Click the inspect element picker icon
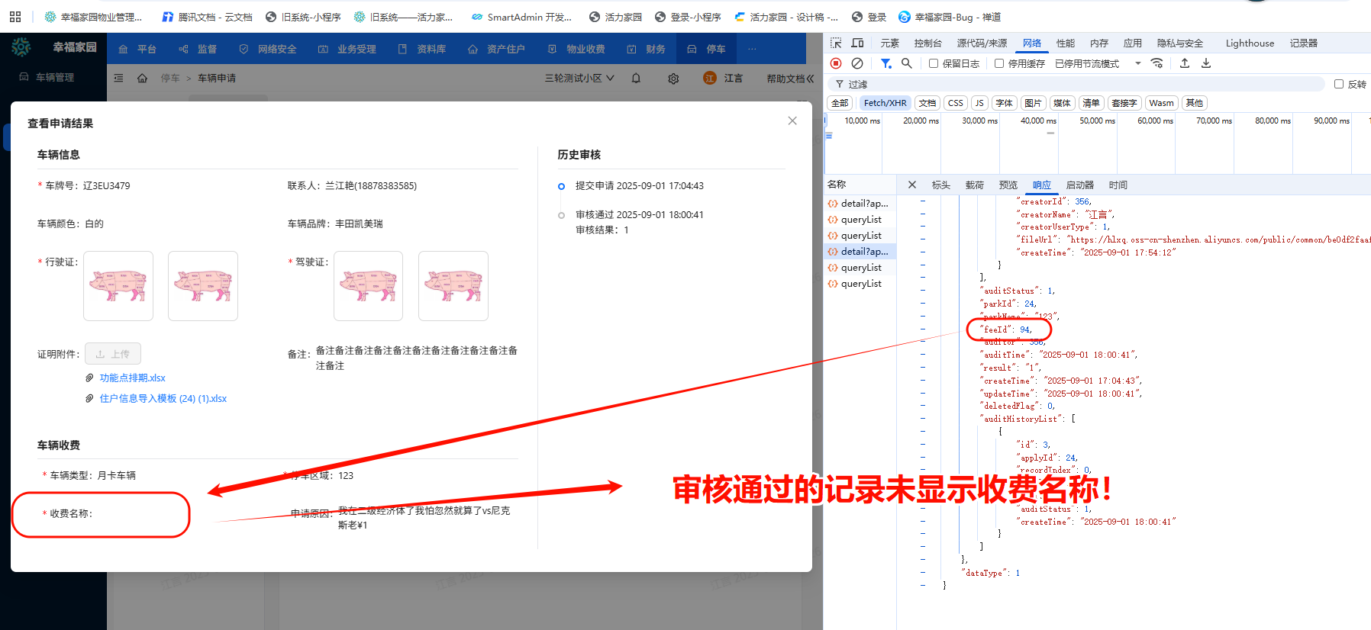This screenshot has width=1371, height=630. click(x=836, y=43)
